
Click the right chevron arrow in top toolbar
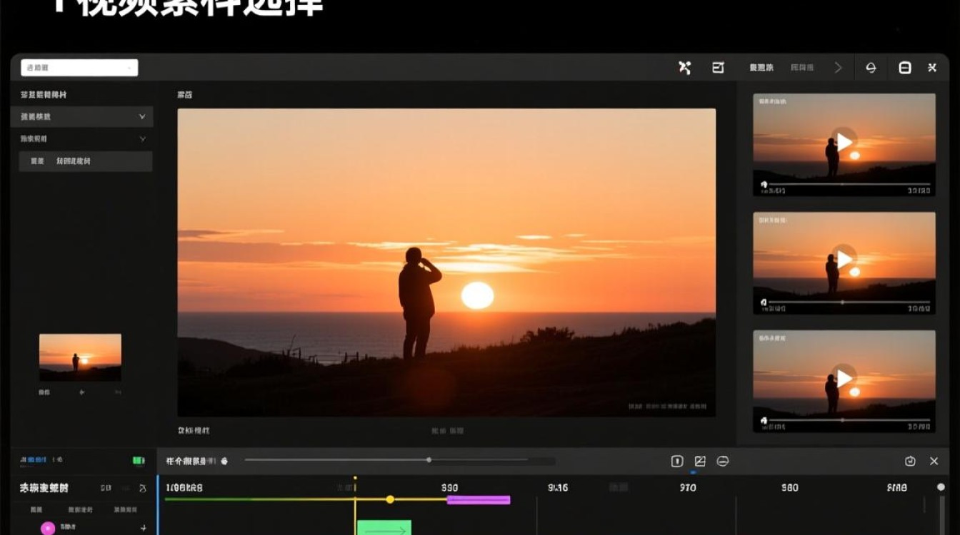coord(839,68)
